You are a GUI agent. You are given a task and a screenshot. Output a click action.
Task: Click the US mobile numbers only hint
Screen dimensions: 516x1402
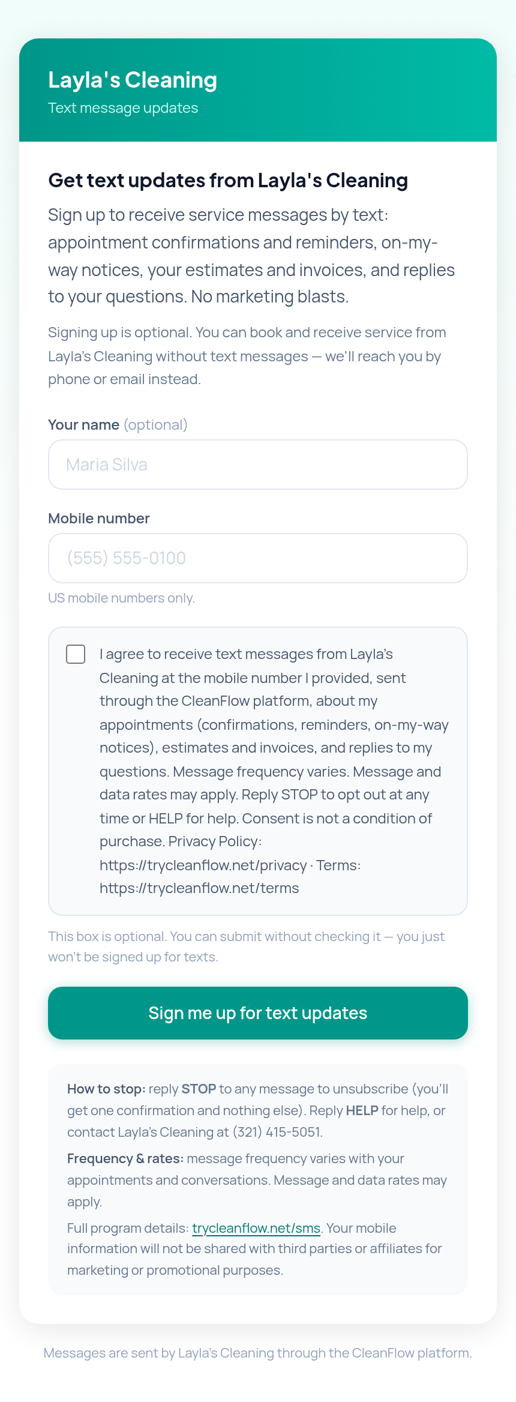point(121,598)
